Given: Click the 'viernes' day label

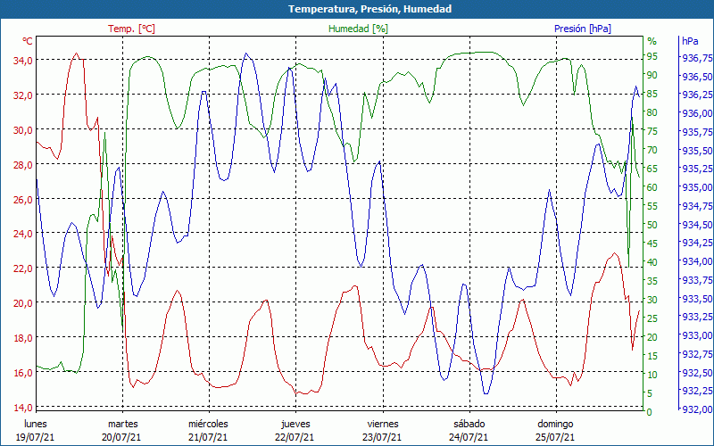Looking at the screenshot, I should (383, 424).
